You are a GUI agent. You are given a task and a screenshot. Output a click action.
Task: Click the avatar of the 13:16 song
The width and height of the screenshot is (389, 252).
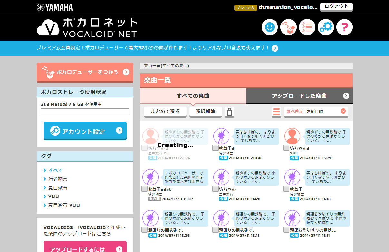pyautogui.click(x=221, y=218)
